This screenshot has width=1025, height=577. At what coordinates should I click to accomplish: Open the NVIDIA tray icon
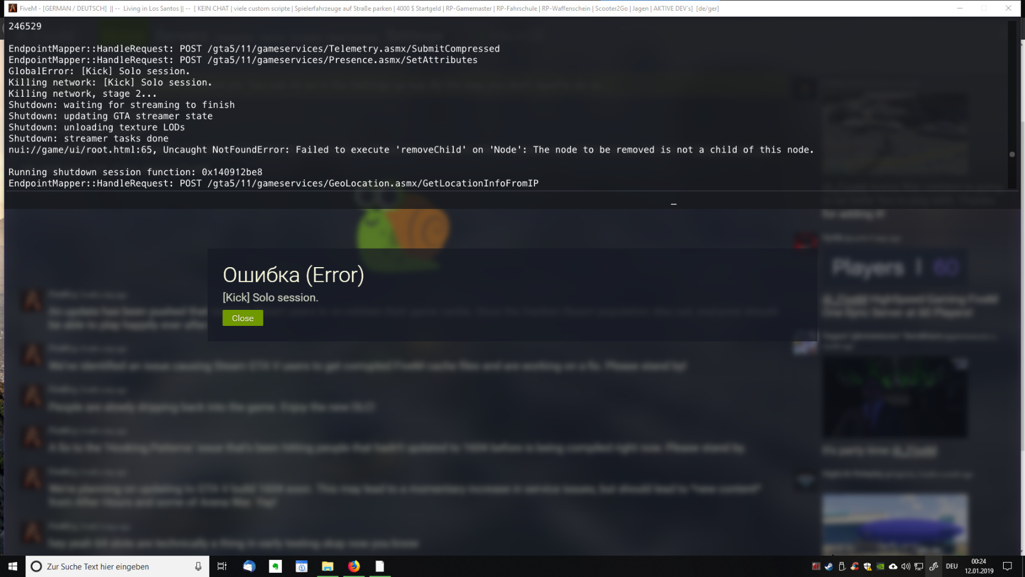pyautogui.click(x=880, y=566)
